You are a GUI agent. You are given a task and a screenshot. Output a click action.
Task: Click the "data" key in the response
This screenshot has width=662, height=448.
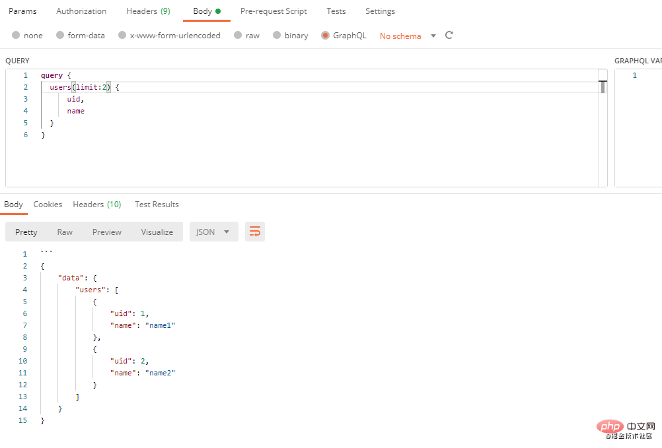(x=71, y=278)
